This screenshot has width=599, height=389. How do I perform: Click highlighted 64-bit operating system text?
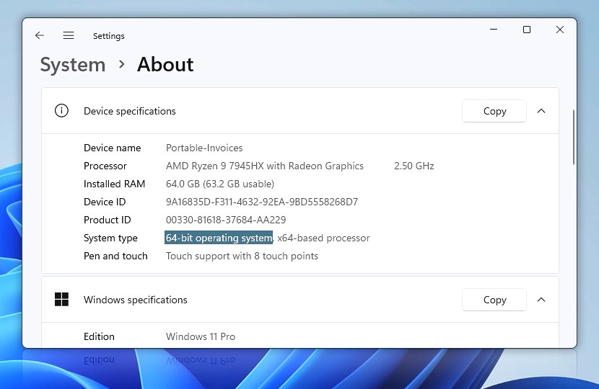[x=219, y=238]
